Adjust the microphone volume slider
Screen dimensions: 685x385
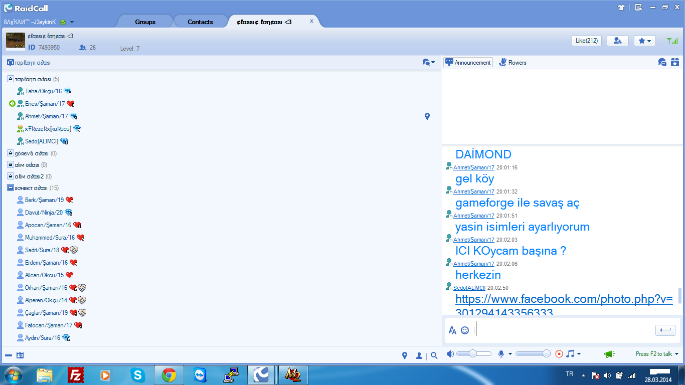click(x=533, y=354)
